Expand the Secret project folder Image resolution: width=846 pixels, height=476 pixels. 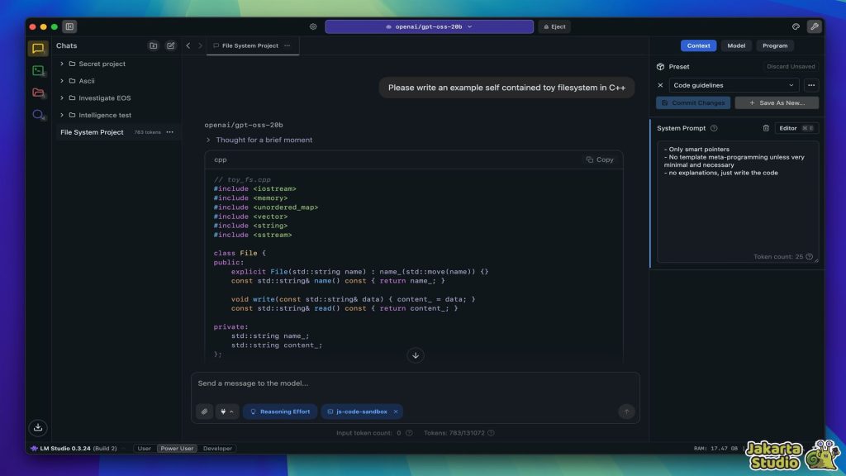click(x=62, y=64)
